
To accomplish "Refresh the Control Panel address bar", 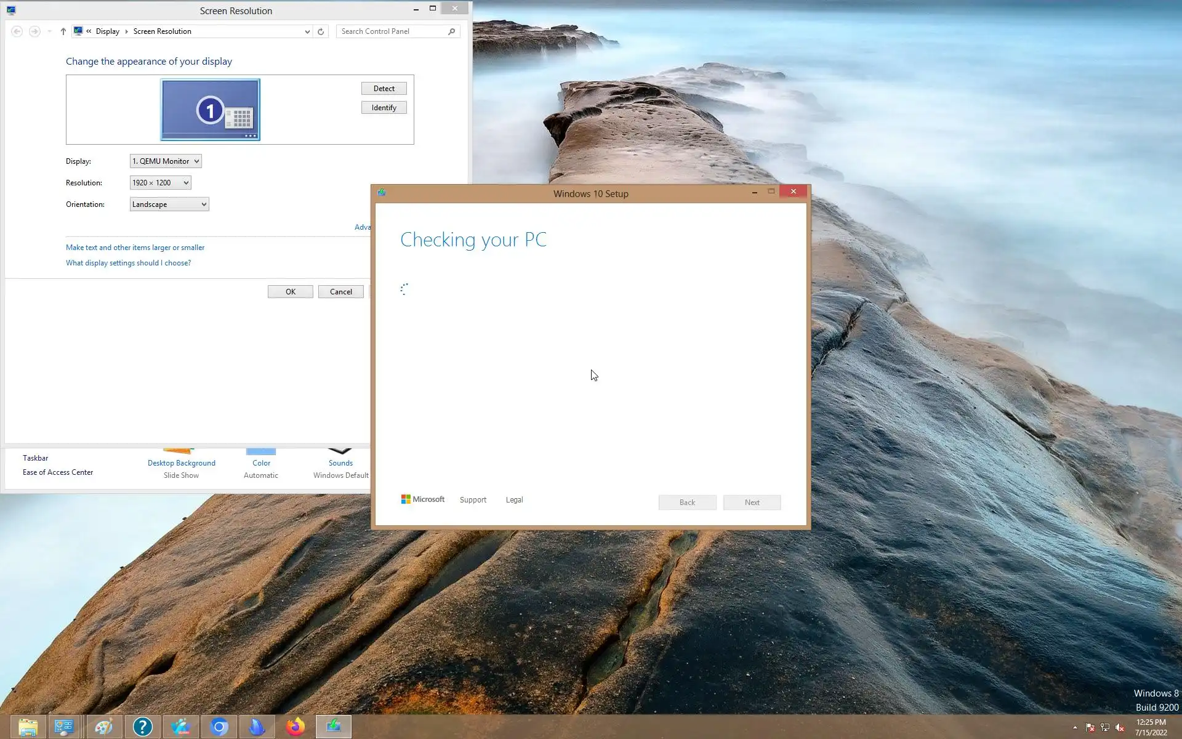I will click(x=321, y=31).
